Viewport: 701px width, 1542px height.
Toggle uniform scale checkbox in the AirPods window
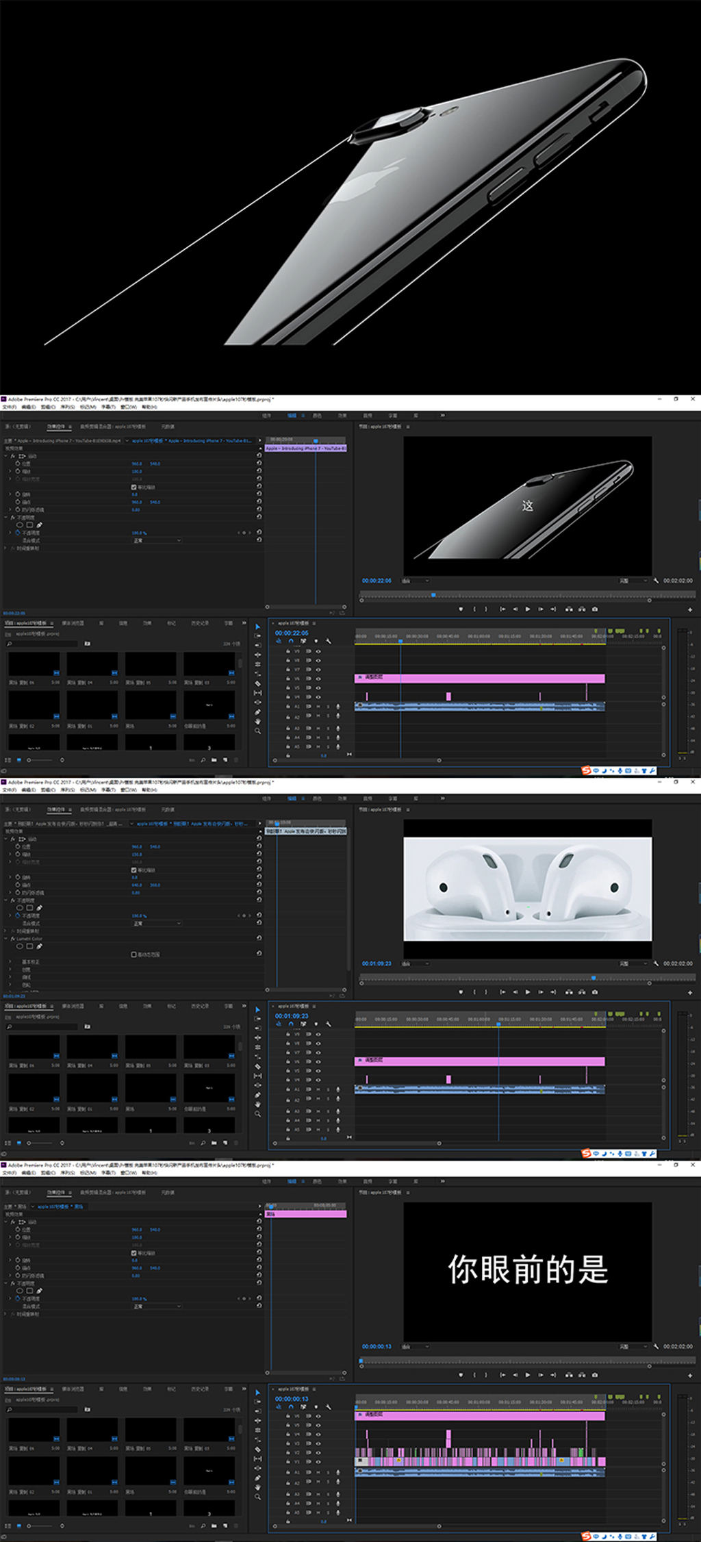coord(133,870)
